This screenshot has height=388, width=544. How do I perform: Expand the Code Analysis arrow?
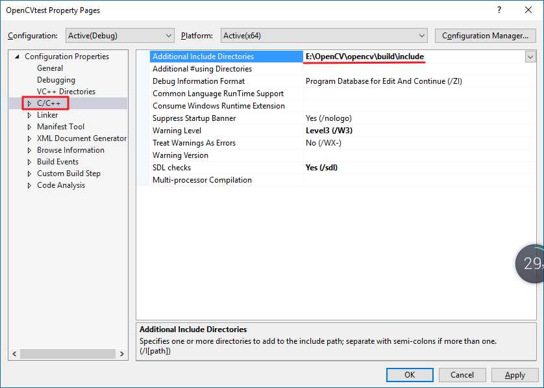(29, 185)
